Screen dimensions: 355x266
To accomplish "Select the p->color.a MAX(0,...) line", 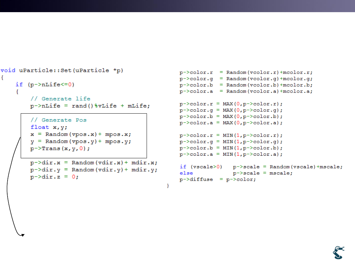I will [x=231, y=123].
